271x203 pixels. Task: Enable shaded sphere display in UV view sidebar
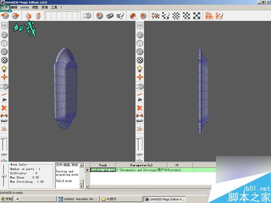pos(140,35)
